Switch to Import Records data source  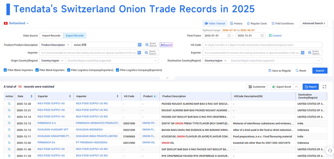(51, 36)
